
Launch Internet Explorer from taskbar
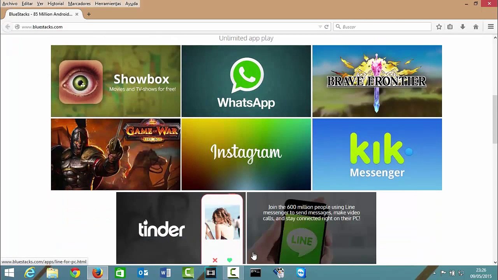[30, 273]
